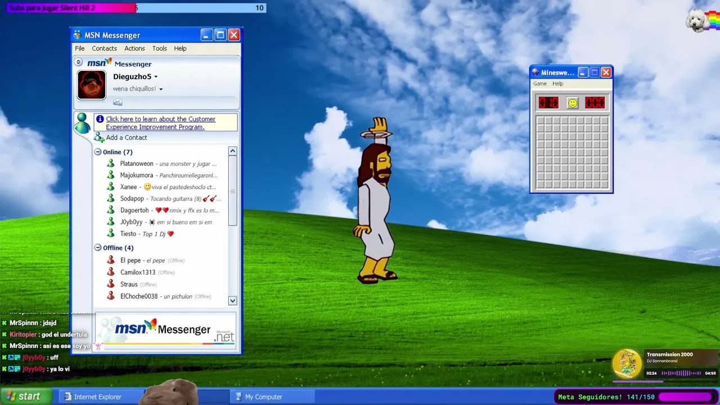Screen dimensions: 720x405
Task: Click the contact list scroll-up arrow
Action: (232, 151)
